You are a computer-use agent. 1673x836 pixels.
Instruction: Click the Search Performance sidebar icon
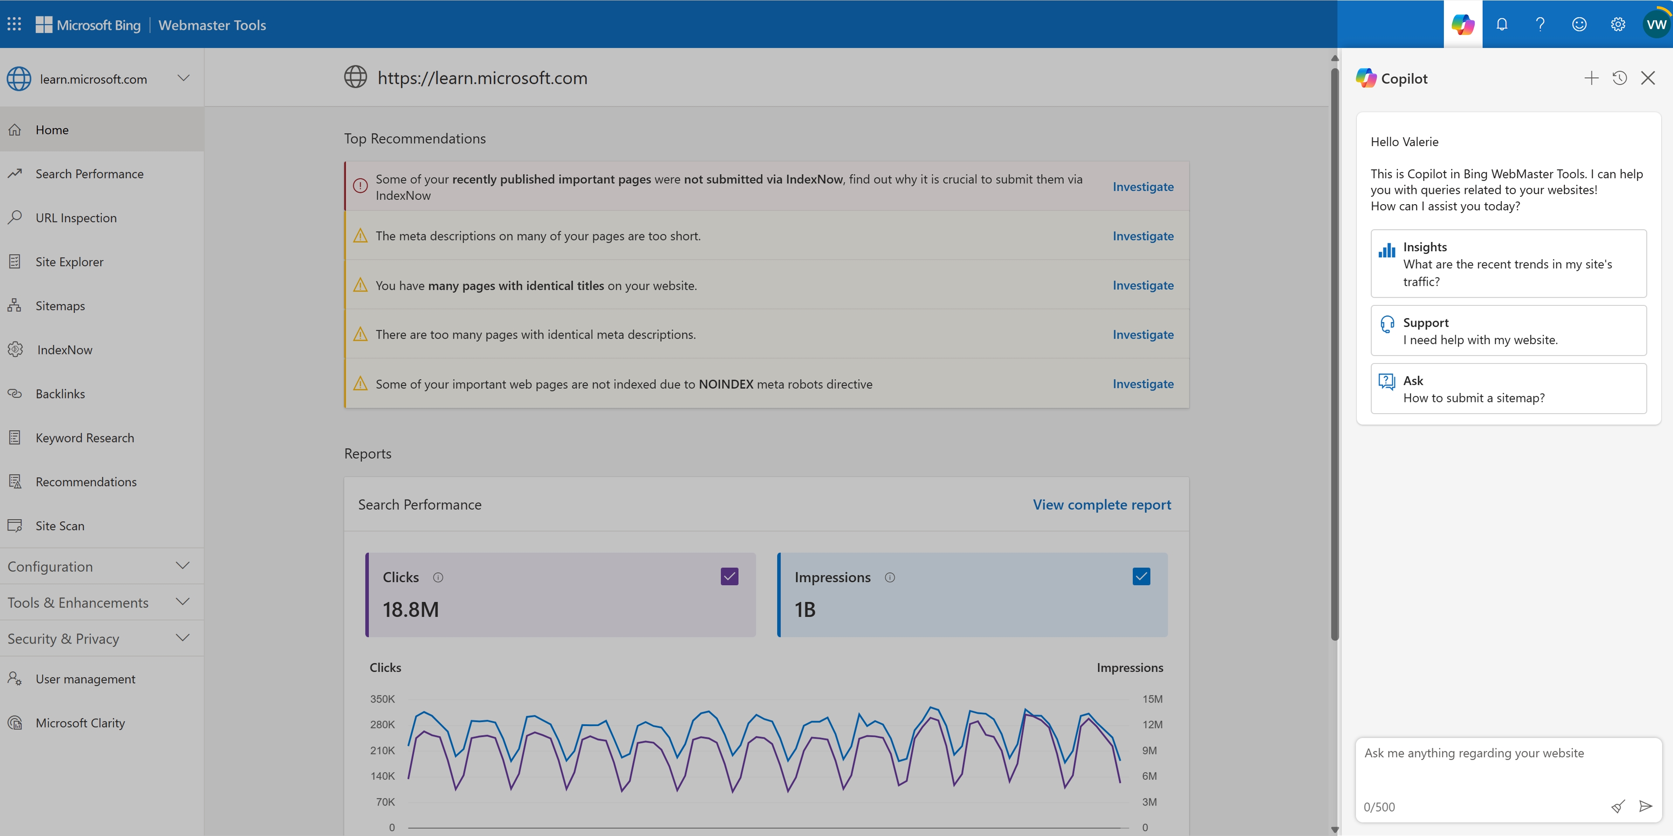coord(15,173)
